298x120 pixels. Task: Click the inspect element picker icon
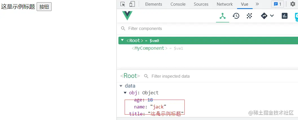click(123, 4)
